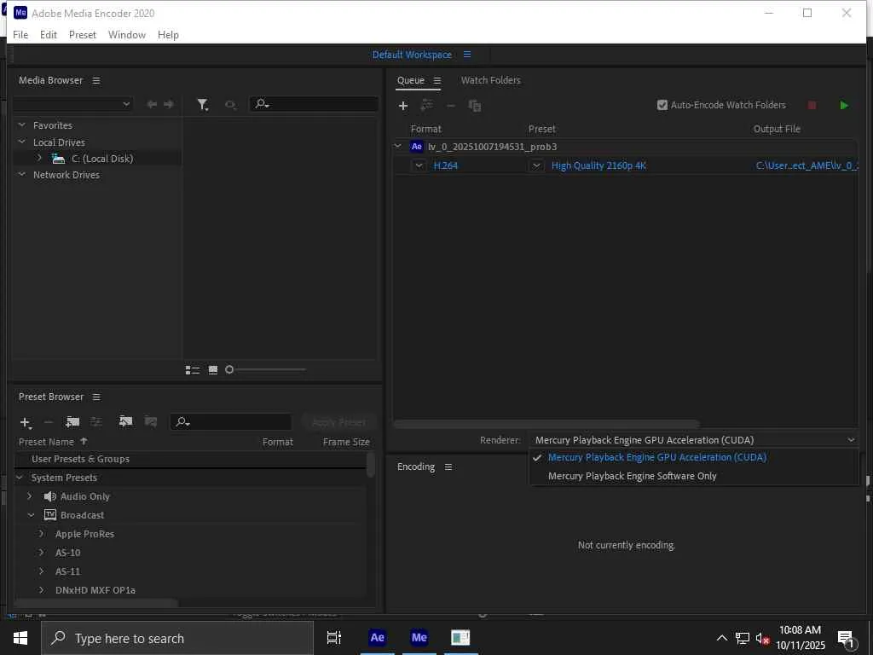
Task: Open the Encoding panel menu
Action: 448,467
